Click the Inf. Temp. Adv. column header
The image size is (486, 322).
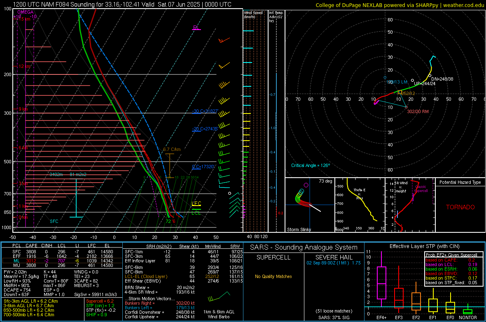(276, 17)
